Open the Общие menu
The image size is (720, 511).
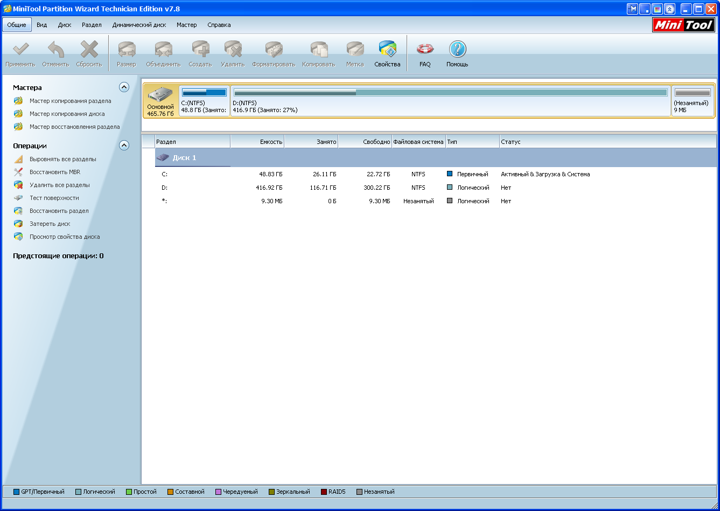tap(17, 25)
